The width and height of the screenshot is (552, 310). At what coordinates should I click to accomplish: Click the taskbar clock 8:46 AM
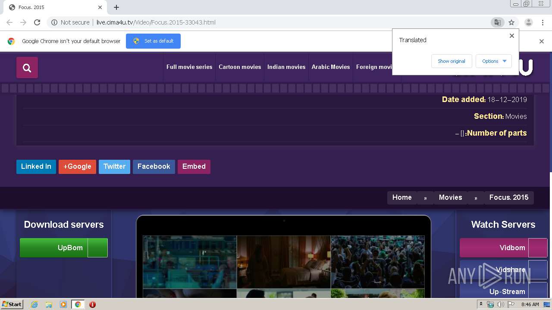pos(530,304)
